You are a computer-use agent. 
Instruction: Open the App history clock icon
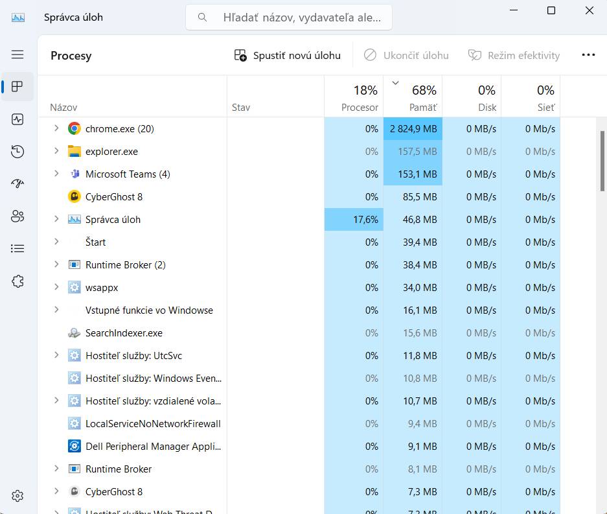(17, 152)
